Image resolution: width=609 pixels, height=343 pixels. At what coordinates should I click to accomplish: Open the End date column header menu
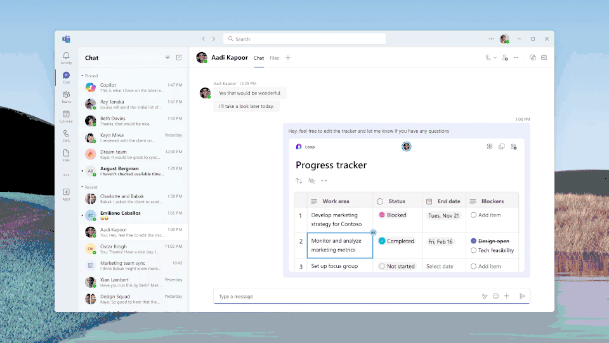point(444,201)
